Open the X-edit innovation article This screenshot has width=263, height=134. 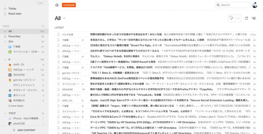click(141, 111)
